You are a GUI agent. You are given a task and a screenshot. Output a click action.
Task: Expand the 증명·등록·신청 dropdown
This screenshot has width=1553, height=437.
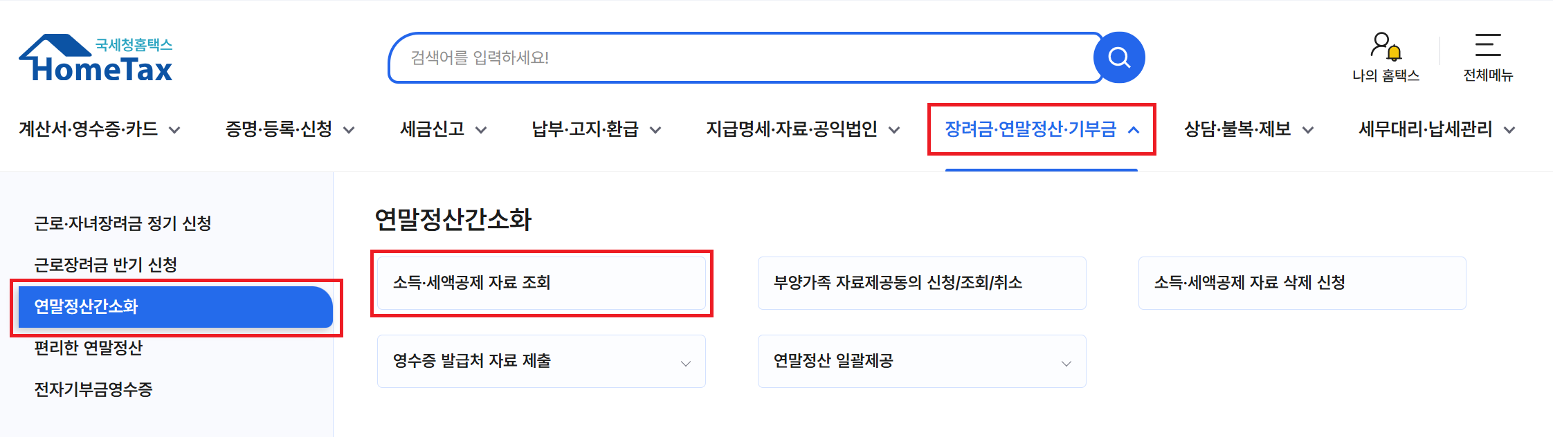click(351, 129)
